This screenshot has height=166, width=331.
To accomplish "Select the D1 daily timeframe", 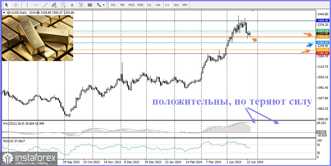I will coord(167,5).
